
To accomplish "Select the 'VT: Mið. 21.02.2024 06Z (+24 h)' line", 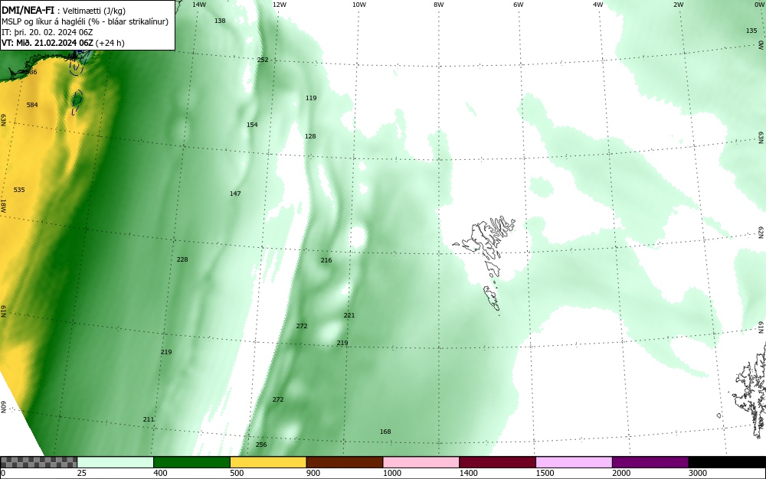I will click(x=63, y=43).
